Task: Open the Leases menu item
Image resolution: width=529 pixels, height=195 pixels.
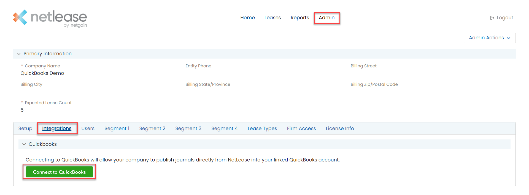Action: coord(272,18)
